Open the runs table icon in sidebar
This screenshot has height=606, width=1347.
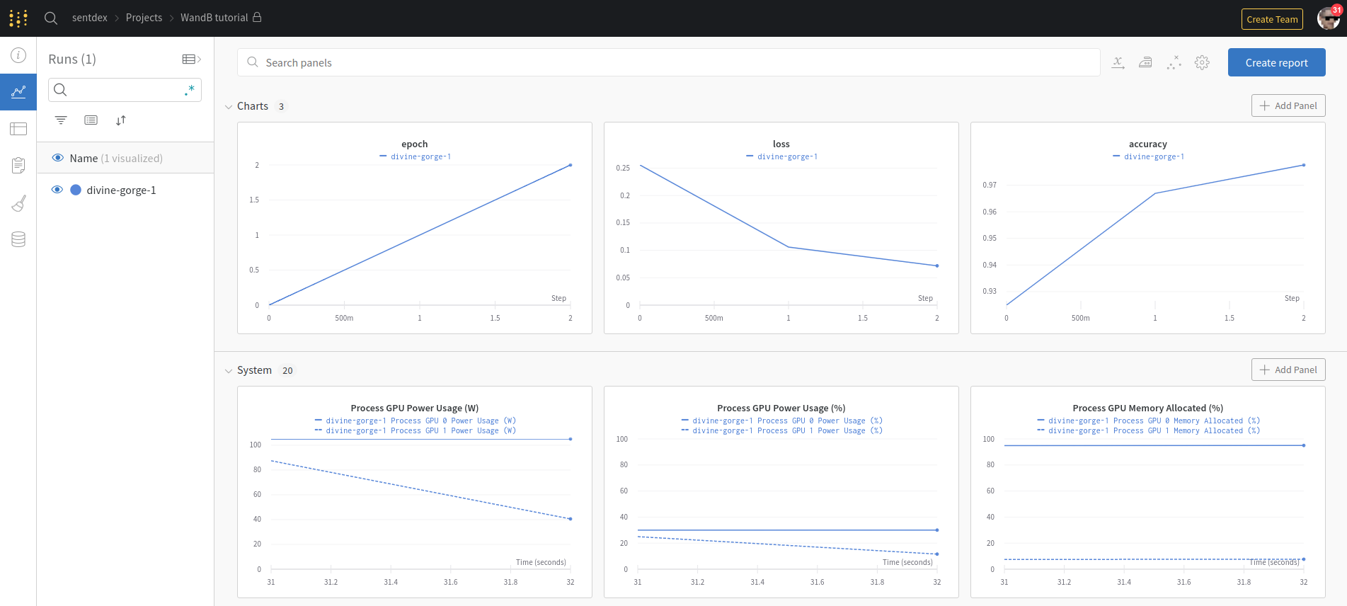[18, 129]
